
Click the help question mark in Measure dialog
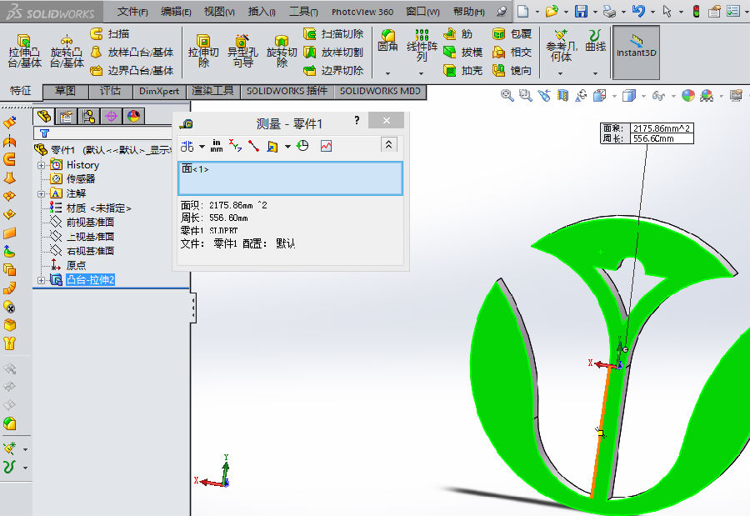357,122
